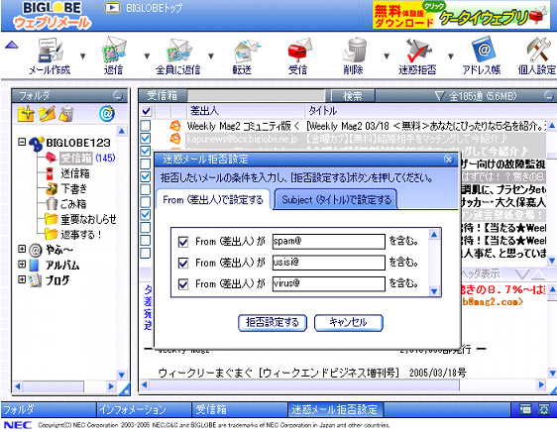Click the rightmost icon in bottom bar
Screen dimensions: 557x432
(544, 409)
